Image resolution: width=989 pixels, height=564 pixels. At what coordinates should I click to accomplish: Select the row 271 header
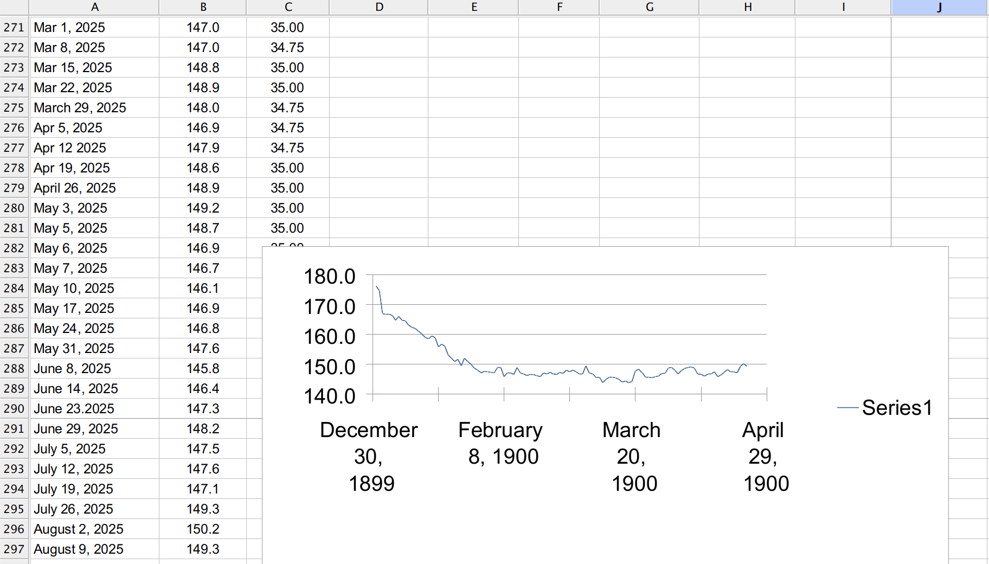14,28
